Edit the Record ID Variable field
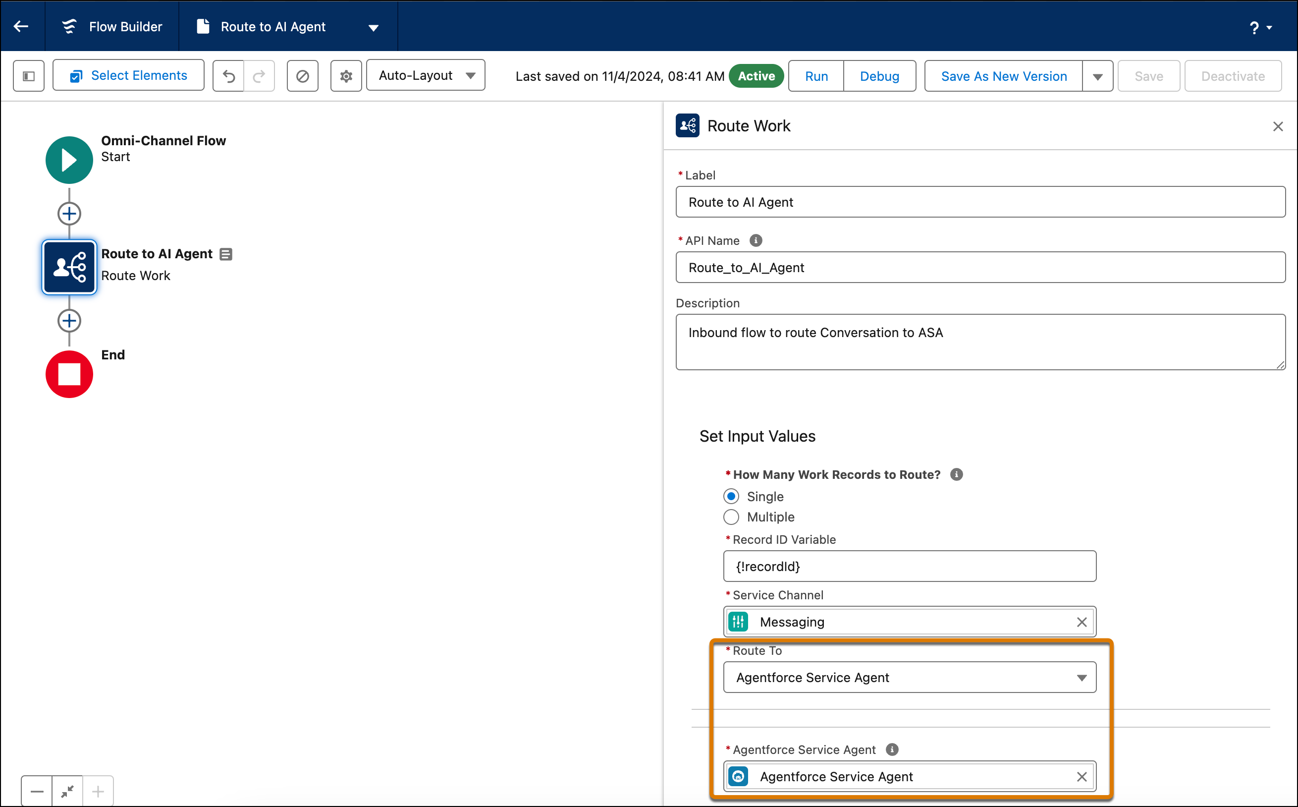 tap(910, 566)
